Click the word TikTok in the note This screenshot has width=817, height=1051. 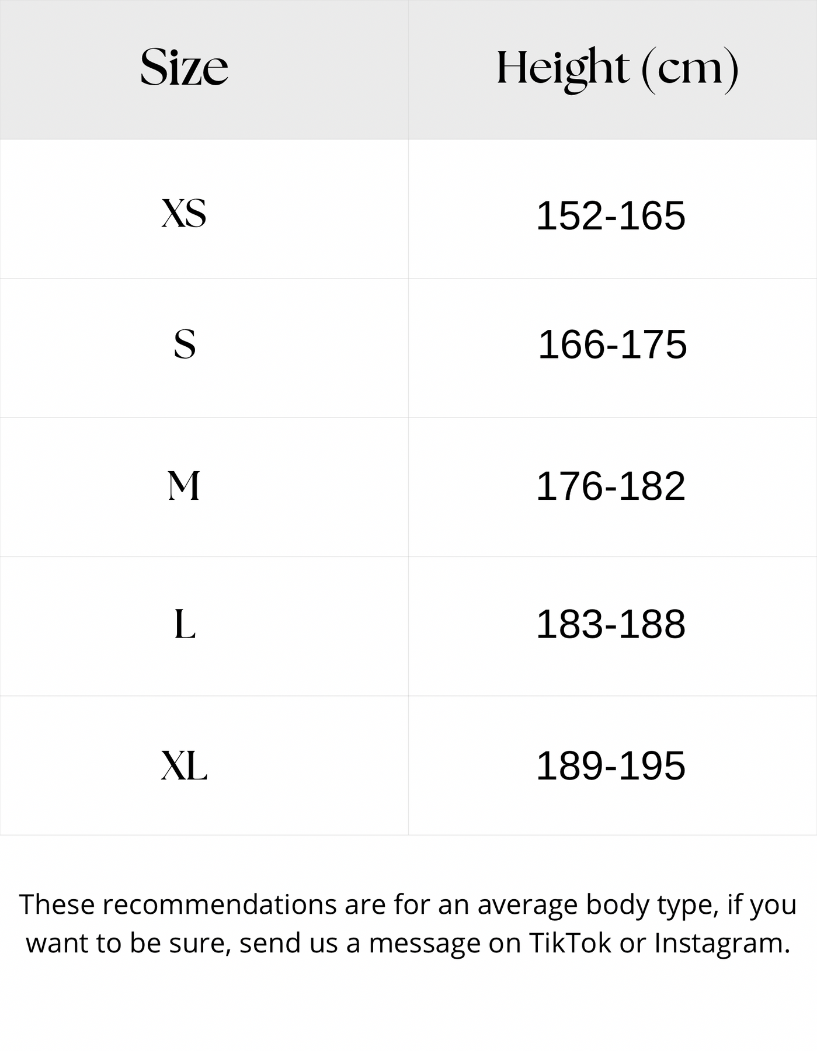click(570, 943)
